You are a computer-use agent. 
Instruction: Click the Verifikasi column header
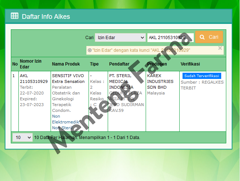point(190,64)
